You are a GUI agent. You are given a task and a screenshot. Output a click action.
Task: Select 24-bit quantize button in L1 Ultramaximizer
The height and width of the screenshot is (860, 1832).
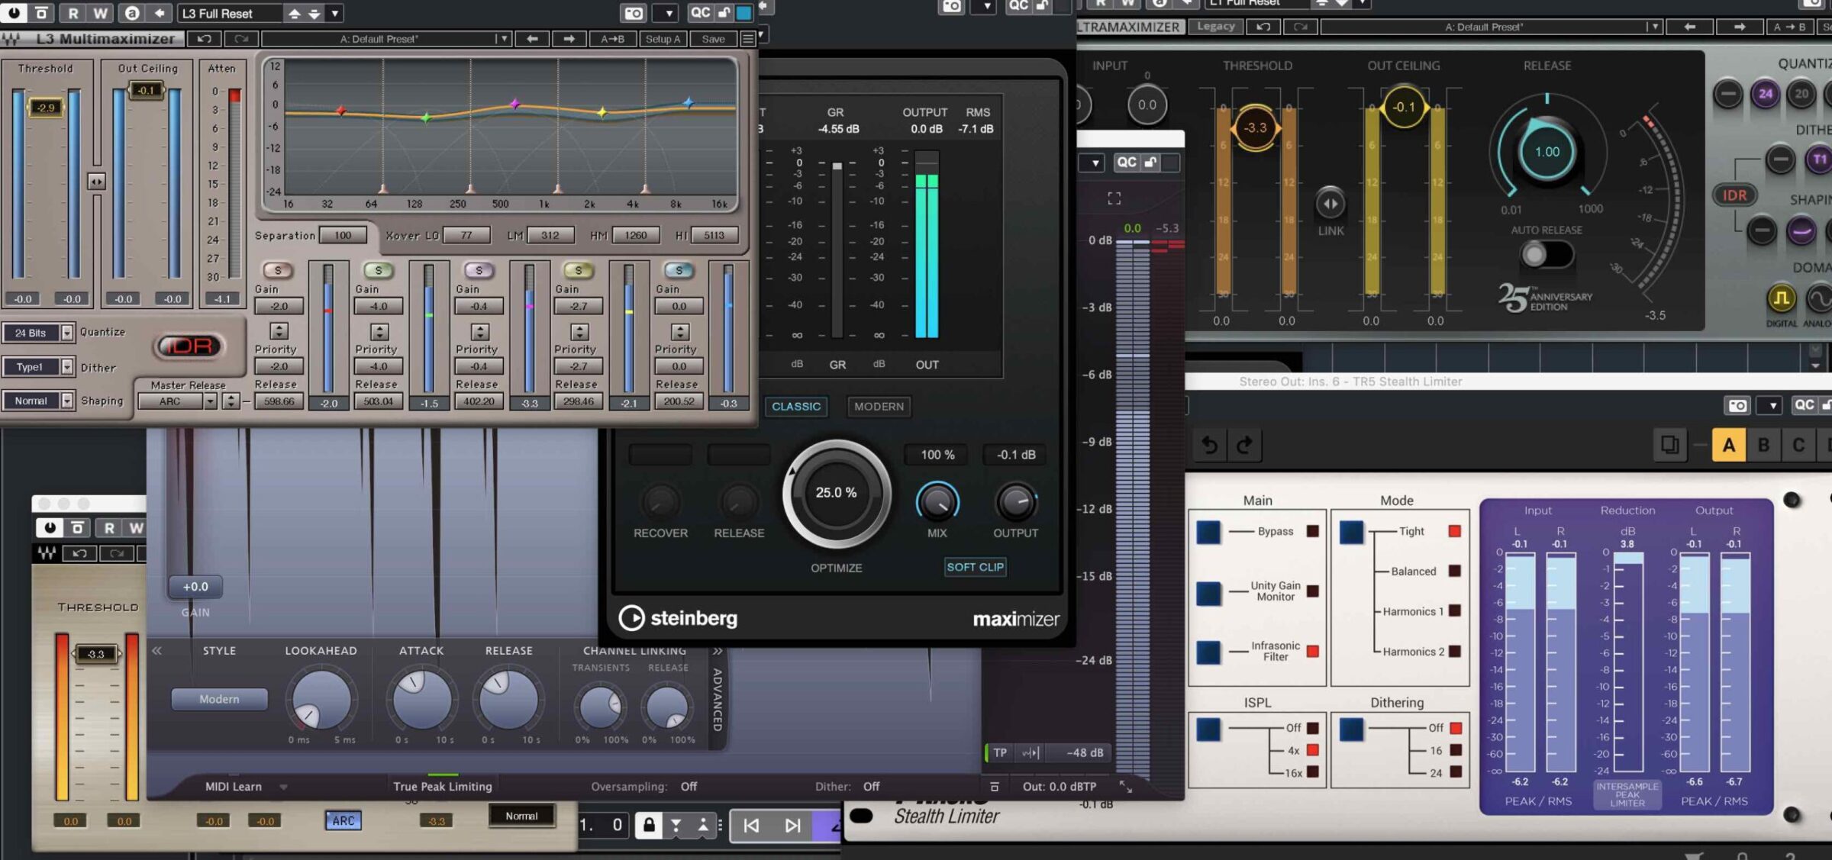pyautogui.click(x=1765, y=94)
